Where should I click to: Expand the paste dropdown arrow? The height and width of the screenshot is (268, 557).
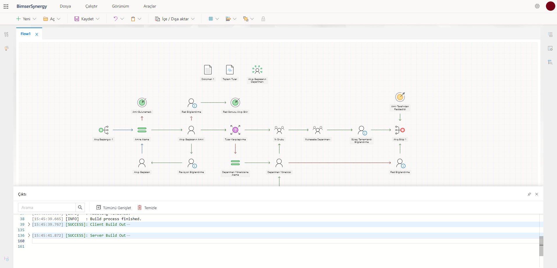(139, 19)
